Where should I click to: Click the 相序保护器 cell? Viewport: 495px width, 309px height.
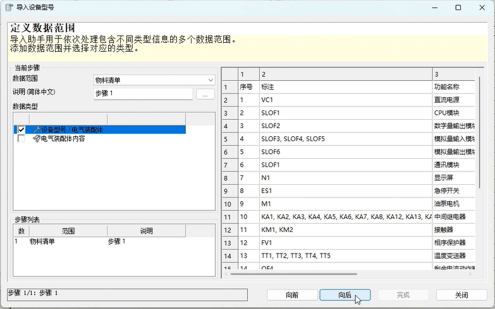(x=454, y=243)
